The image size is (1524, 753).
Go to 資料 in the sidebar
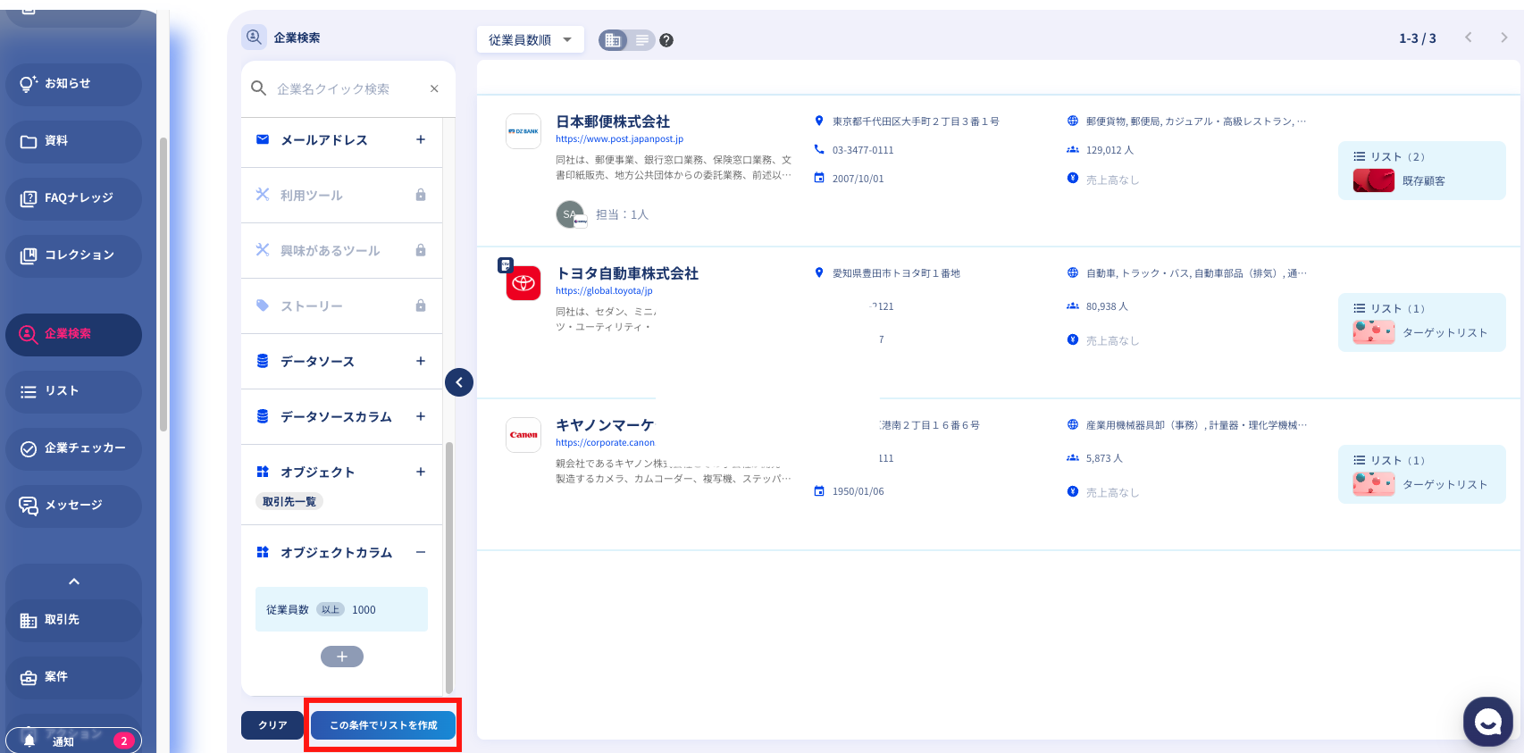pos(73,141)
